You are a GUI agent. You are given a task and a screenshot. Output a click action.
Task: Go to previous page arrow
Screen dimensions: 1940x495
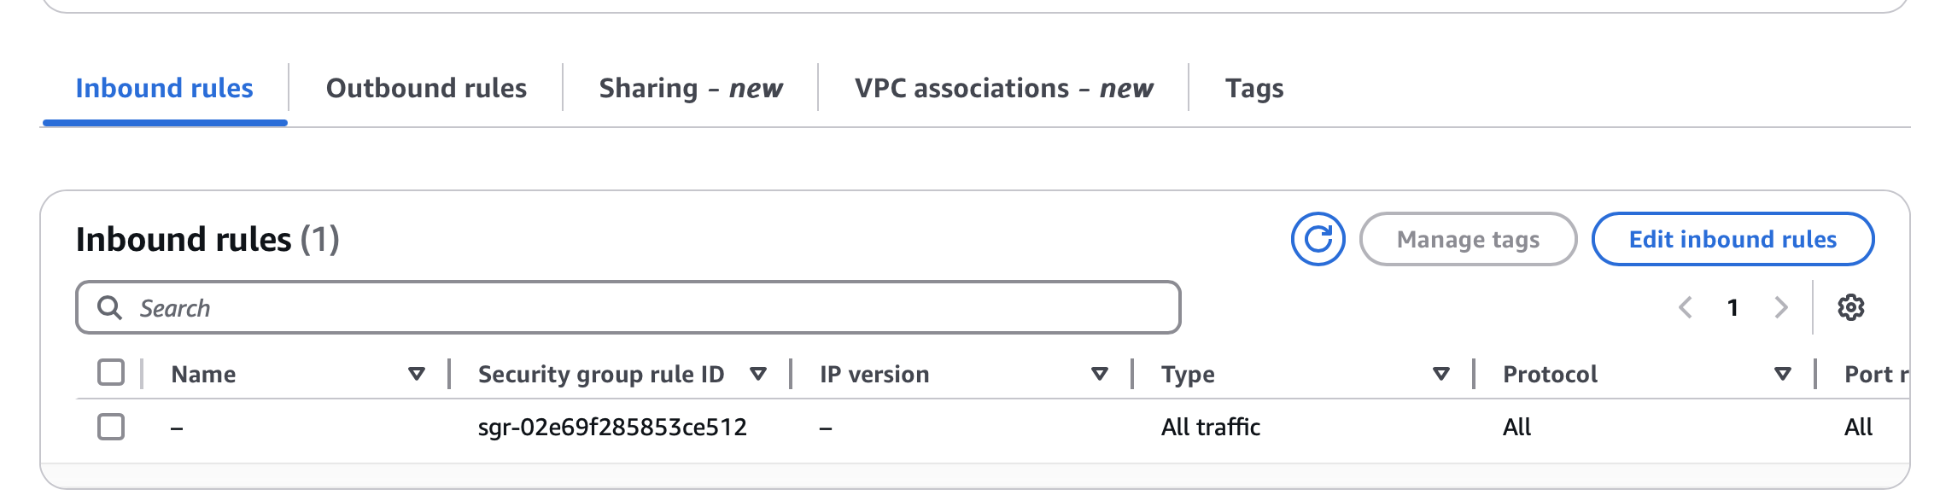pyautogui.click(x=1686, y=307)
